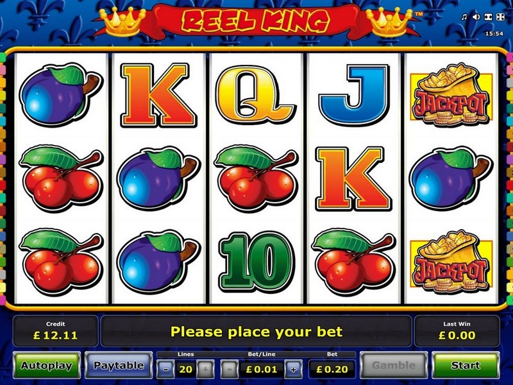The height and width of the screenshot is (385, 513).
Task: Toggle the background music note icon
Action: pos(464,17)
